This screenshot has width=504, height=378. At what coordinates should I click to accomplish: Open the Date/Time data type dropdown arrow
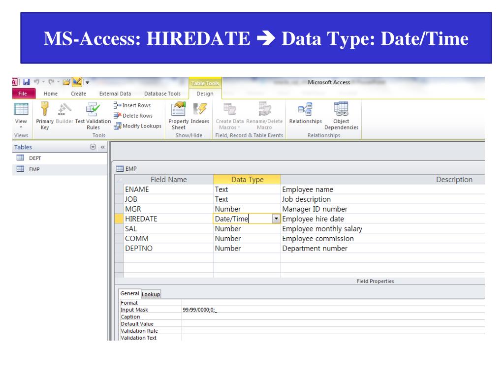pos(276,219)
